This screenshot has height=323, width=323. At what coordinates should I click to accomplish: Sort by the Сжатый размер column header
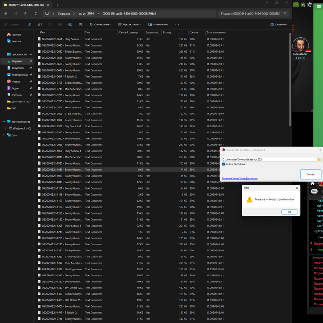(128, 32)
